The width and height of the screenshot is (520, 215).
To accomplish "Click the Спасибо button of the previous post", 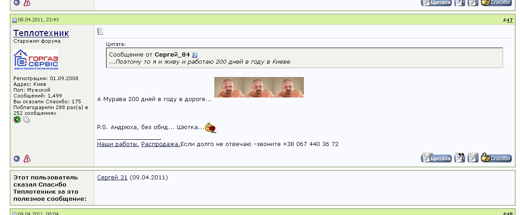I will pos(496,2).
